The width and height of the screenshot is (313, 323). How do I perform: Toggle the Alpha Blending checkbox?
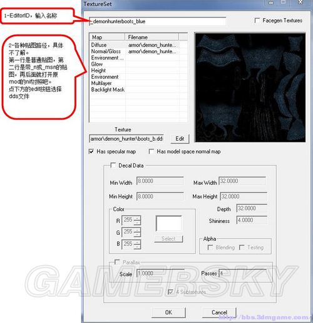click(x=210, y=247)
